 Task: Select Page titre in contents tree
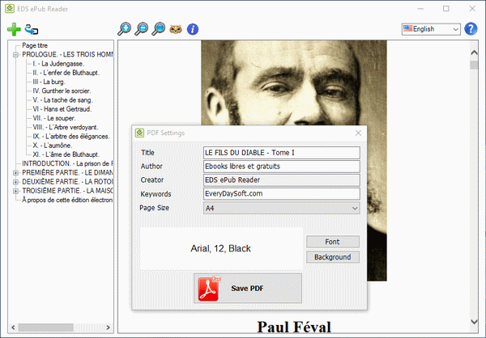35,45
